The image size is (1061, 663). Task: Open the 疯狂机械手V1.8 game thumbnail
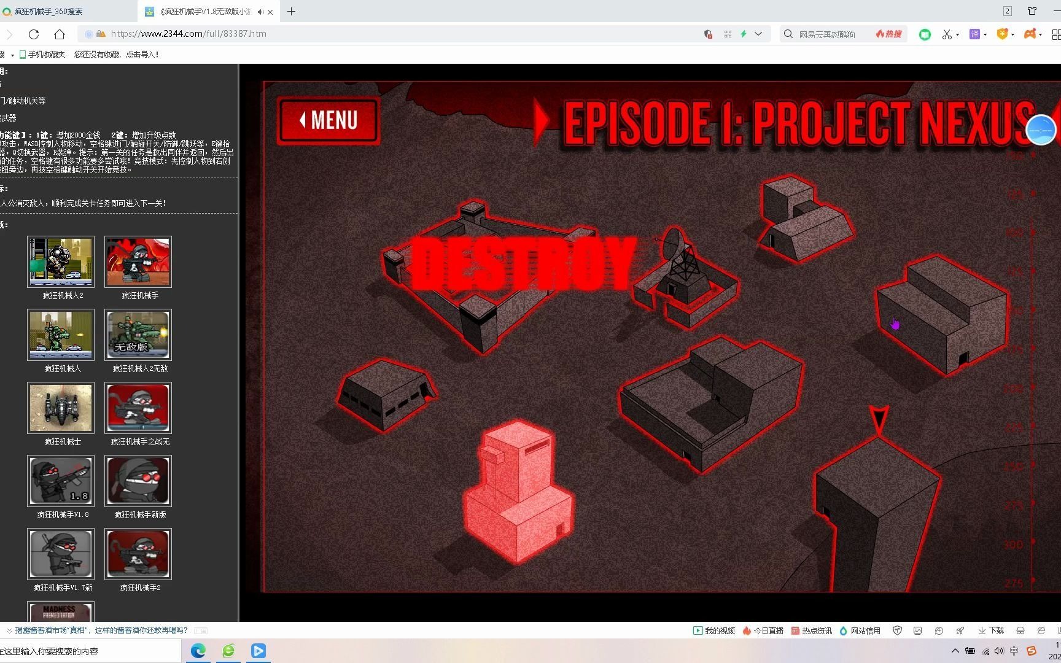[x=61, y=481]
